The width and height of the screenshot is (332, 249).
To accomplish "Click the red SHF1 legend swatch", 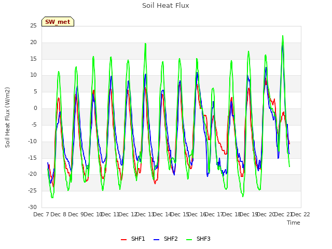I will point(123,240).
